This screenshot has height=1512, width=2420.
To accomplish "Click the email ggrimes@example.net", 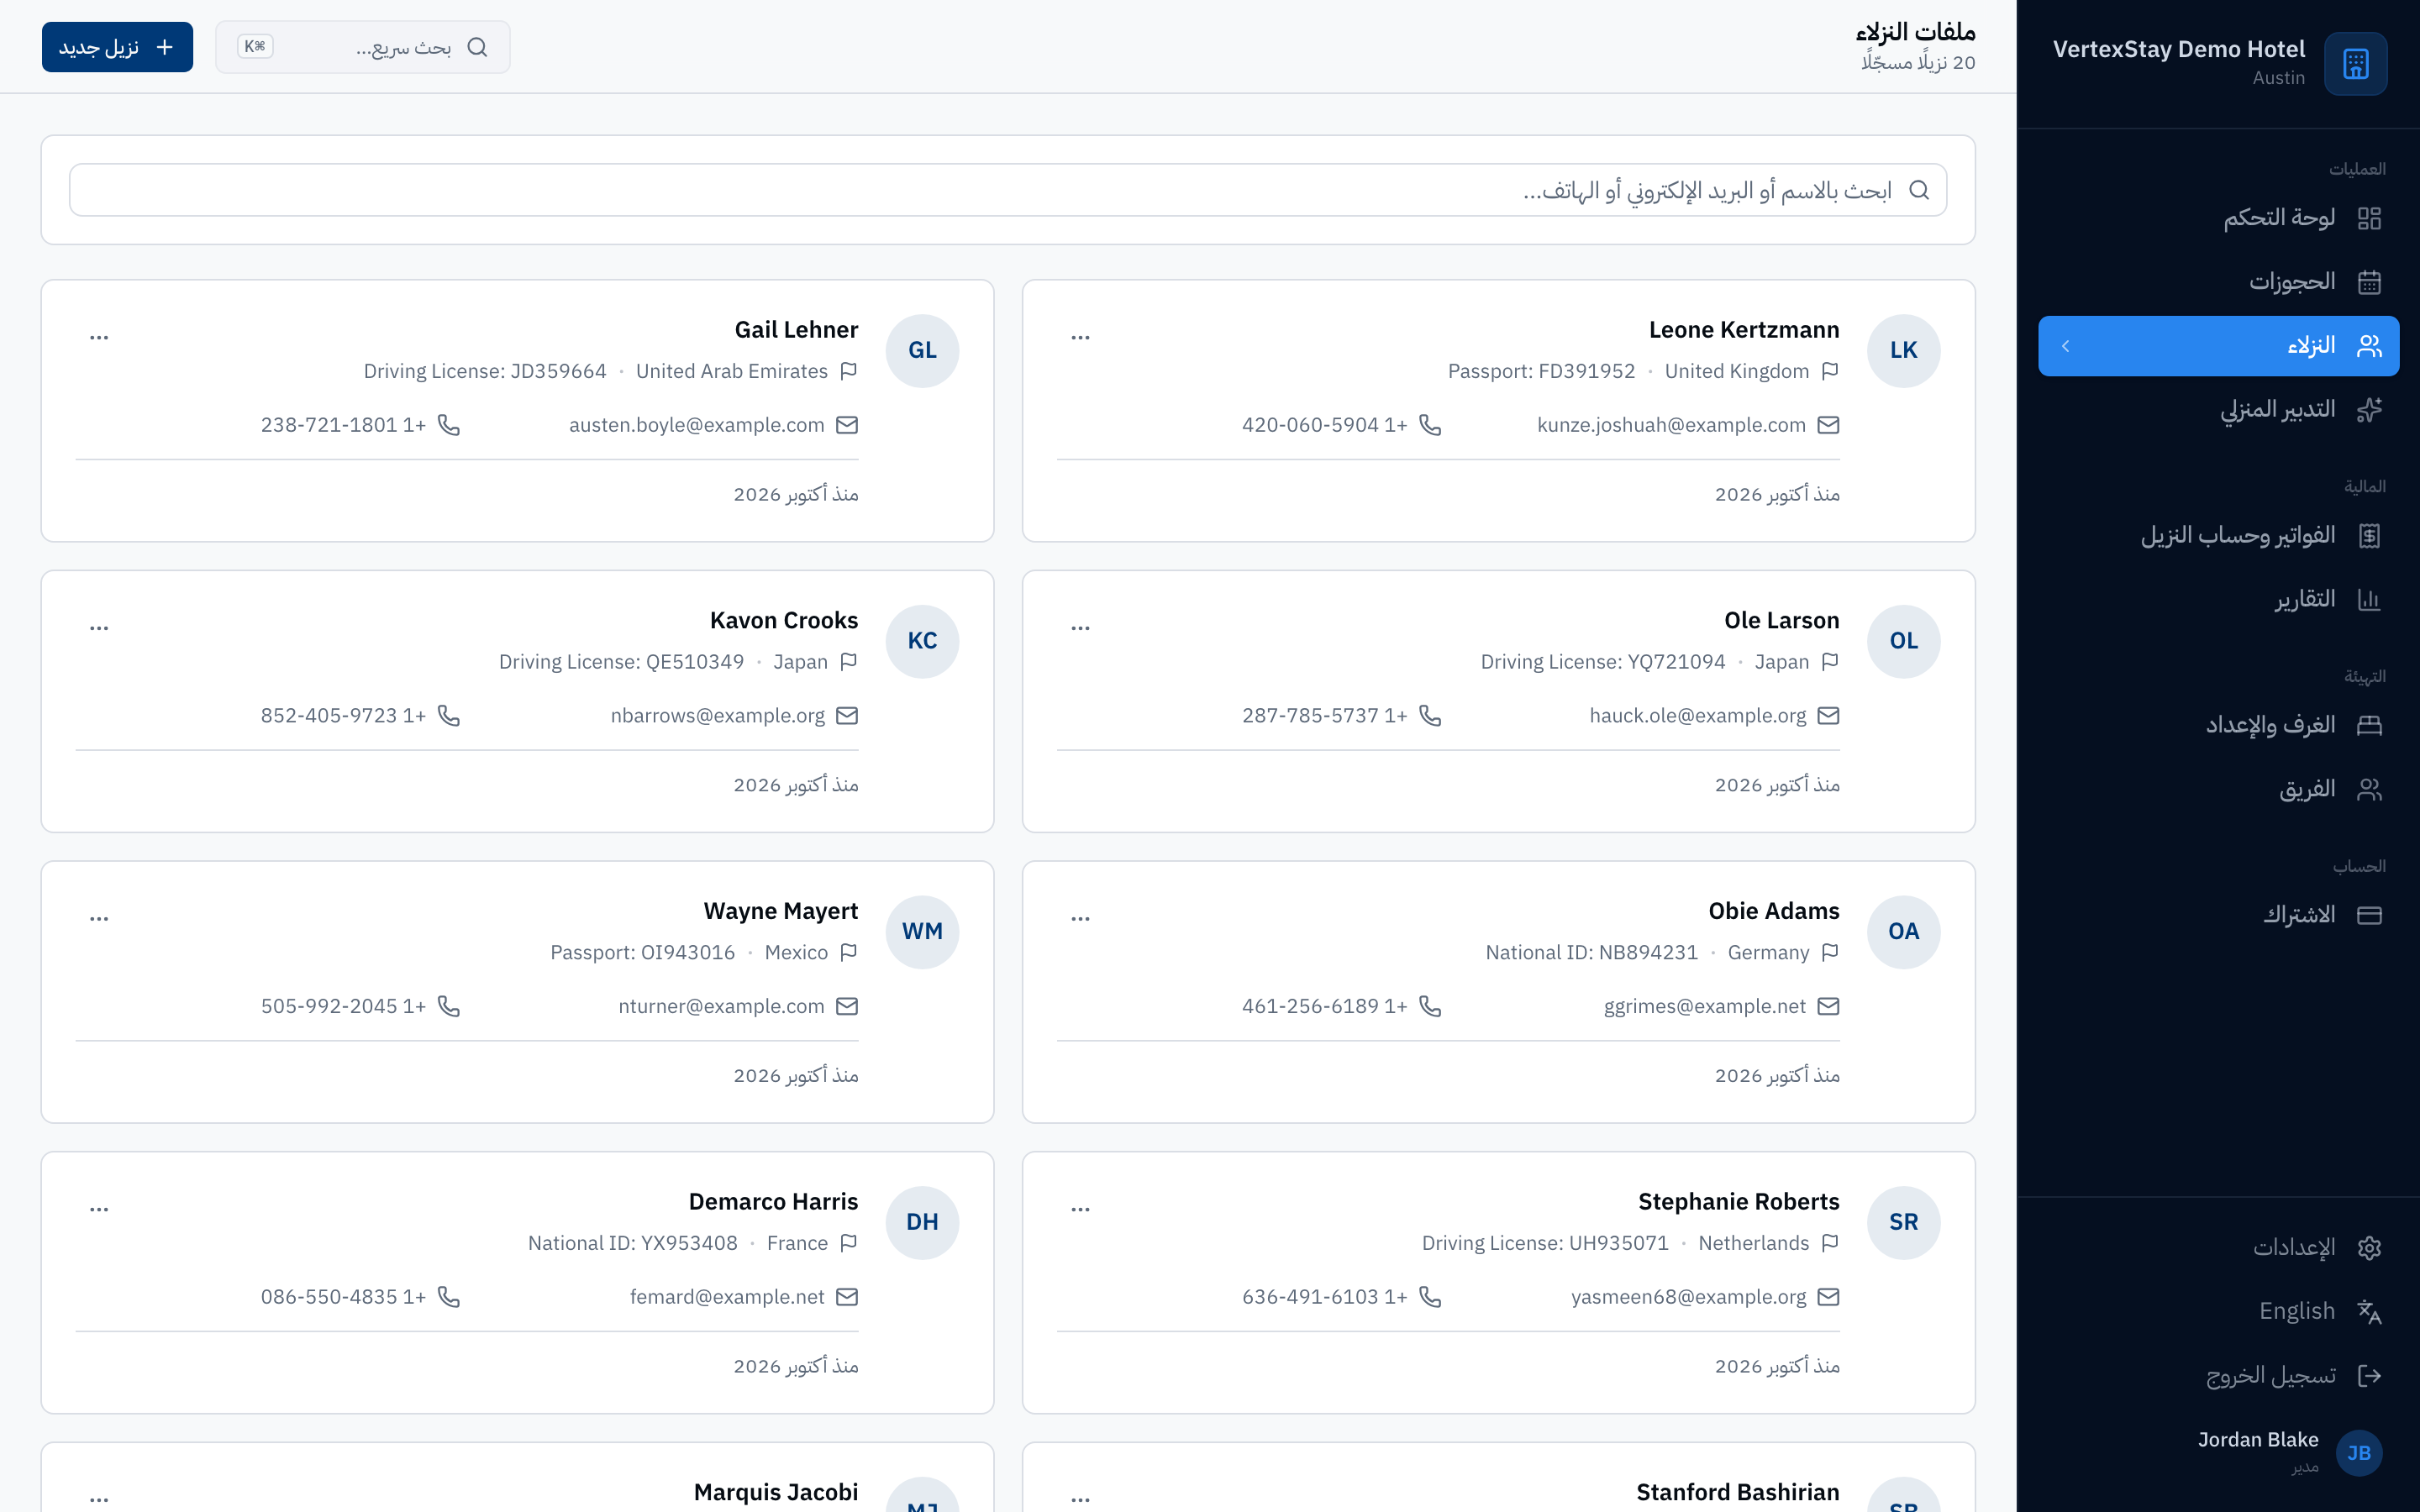I will point(1704,1006).
